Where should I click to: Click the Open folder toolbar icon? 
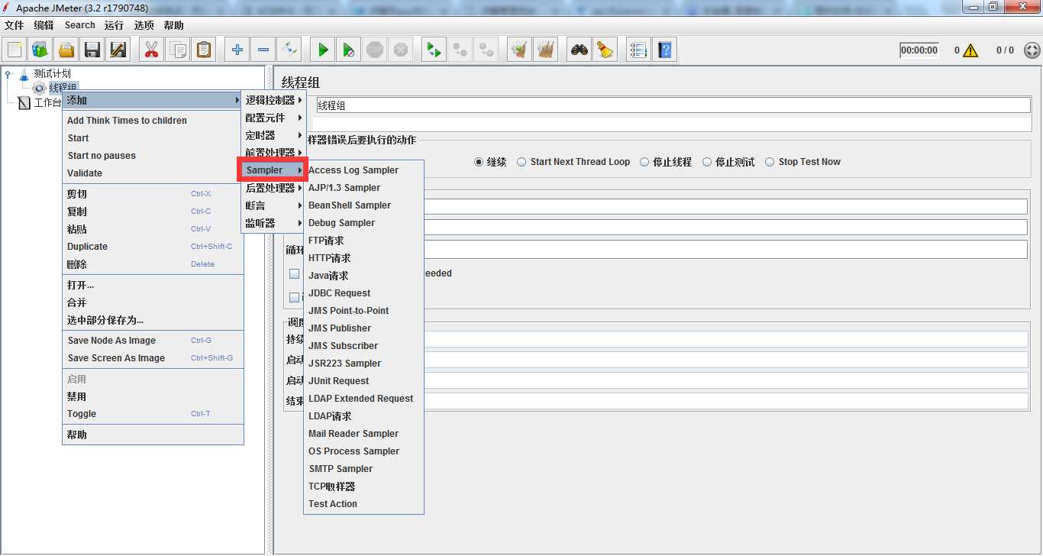click(x=66, y=50)
